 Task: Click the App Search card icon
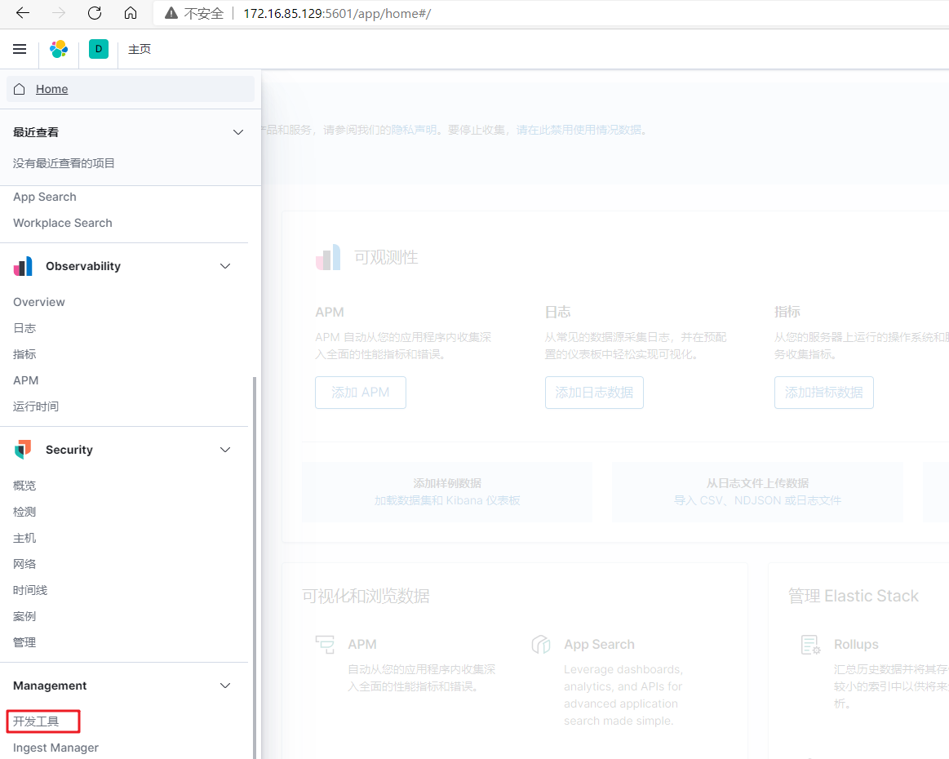click(x=541, y=645)
